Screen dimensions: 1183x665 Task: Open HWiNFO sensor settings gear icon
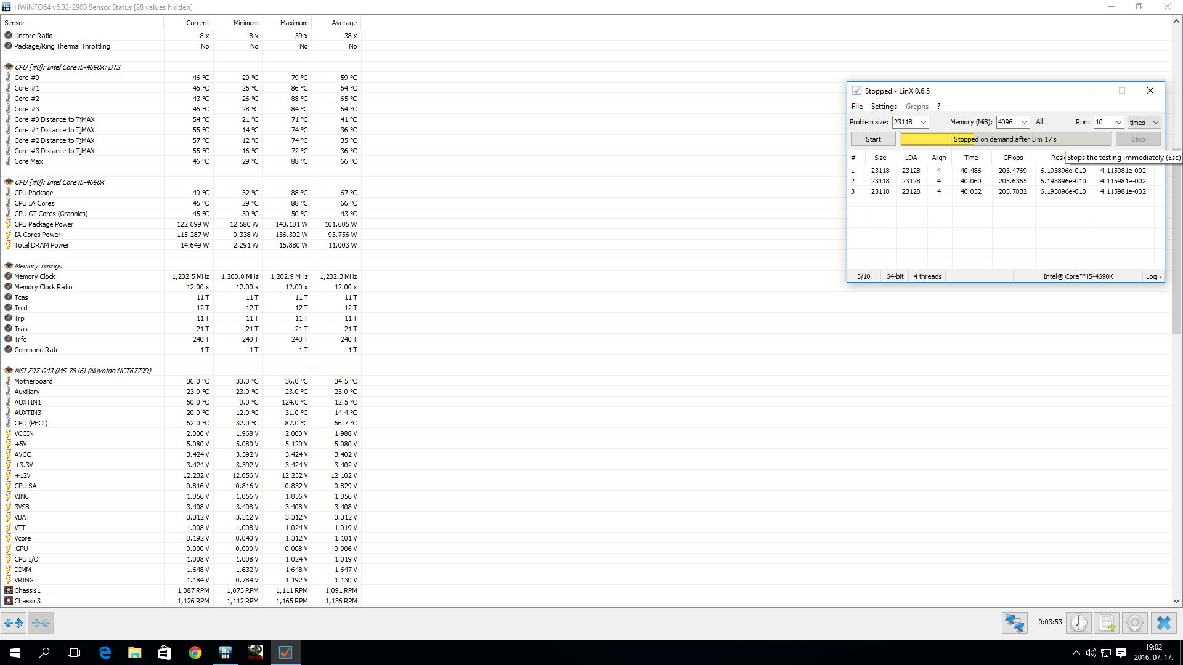(x=1135, y=623)
